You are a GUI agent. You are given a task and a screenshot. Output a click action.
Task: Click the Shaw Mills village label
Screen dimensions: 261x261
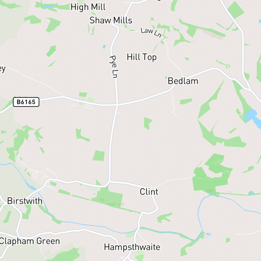coord(111,20)
